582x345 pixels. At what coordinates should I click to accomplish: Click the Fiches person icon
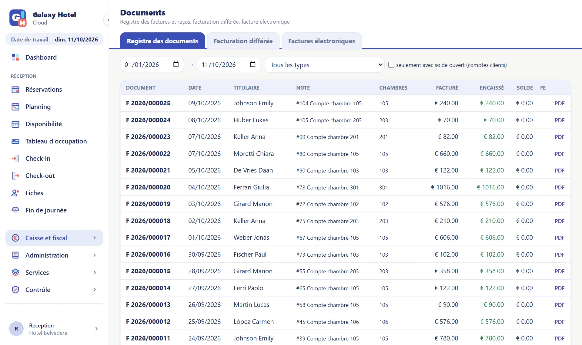(x=15, y=193)
